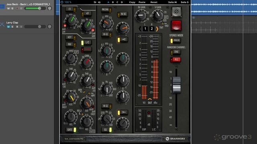Click the orange HF gain knob in EQ
257x144 pixels.
(x=123, y=28)
